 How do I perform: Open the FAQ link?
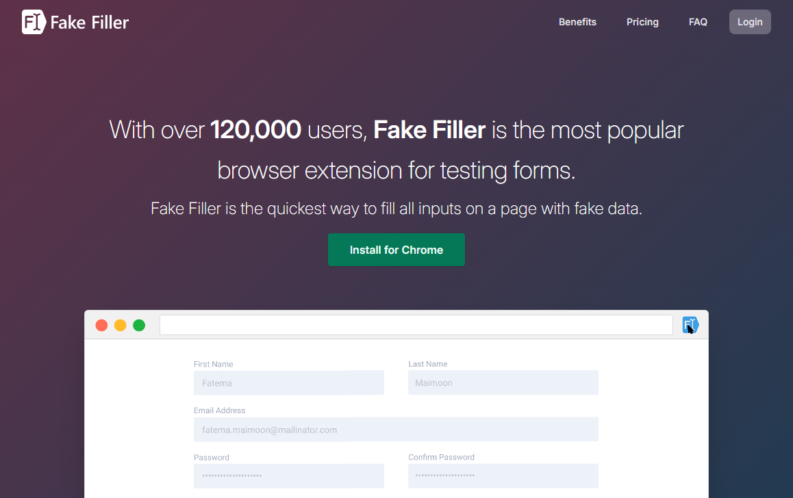pyautogui.click(x=698, y=22)
